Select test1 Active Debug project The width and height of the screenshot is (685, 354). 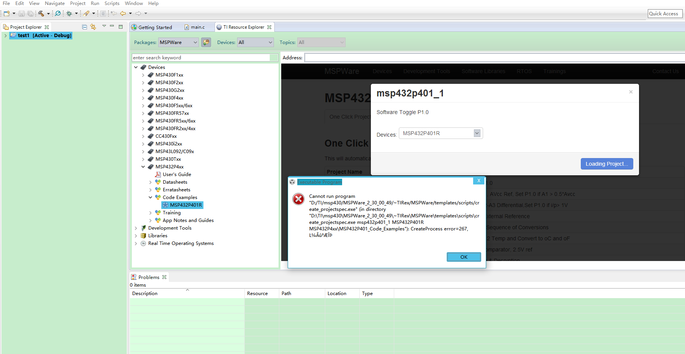[41, 36]
